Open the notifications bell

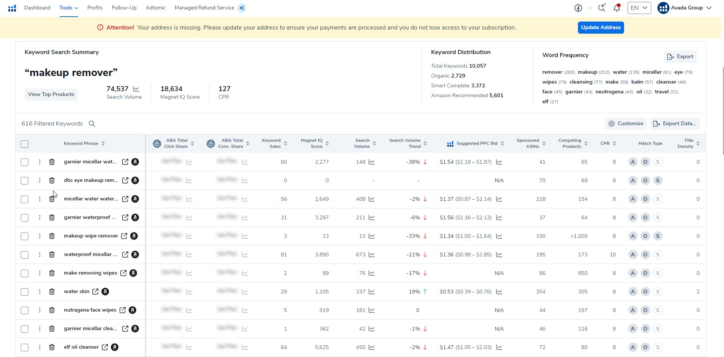point(617,8)
